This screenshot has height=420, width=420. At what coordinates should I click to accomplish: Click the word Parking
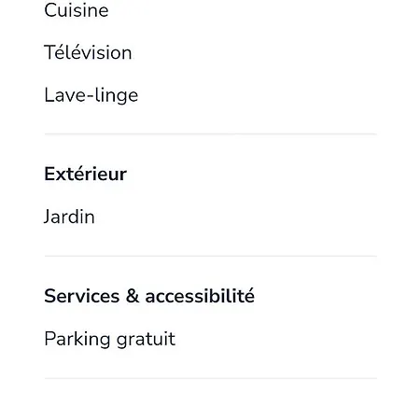(x=77, y=339)
